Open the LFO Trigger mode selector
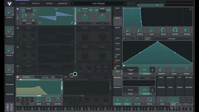The width and height of the screenshot is (199, 112). pos(131,71)
